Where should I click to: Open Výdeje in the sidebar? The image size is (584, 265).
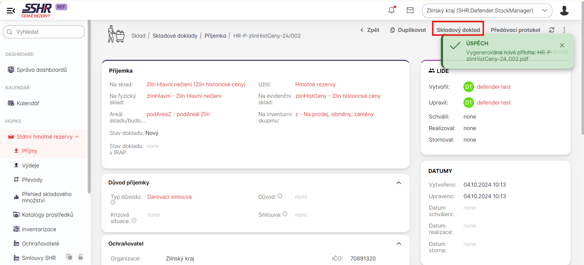point(30,166)
